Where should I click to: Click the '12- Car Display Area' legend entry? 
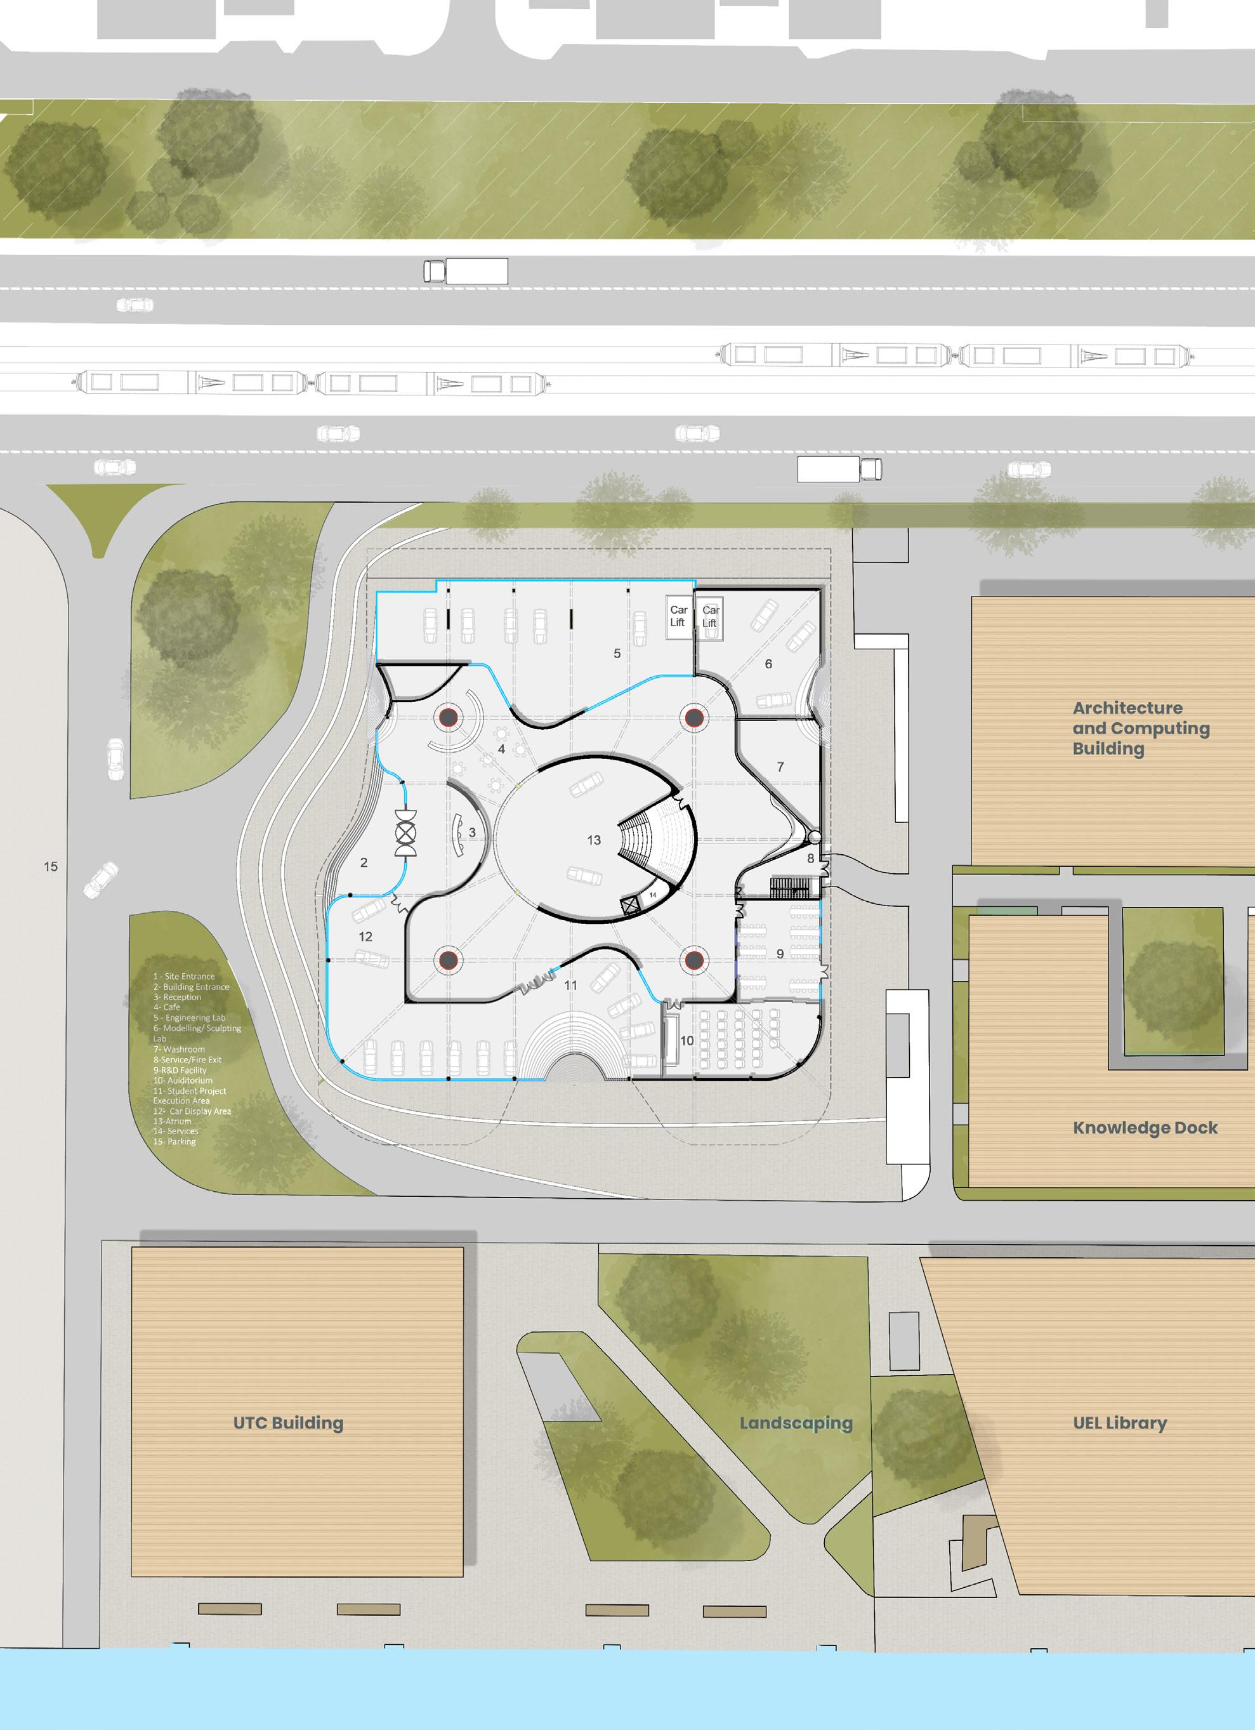tap(192, 1111)
